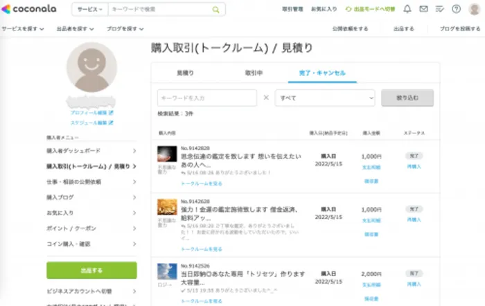
Task: Open the messages envelope icon
Action: 423,9
